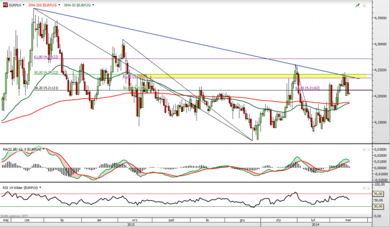
Task: Click the 'sty' month on time axis
Action: 278,220
